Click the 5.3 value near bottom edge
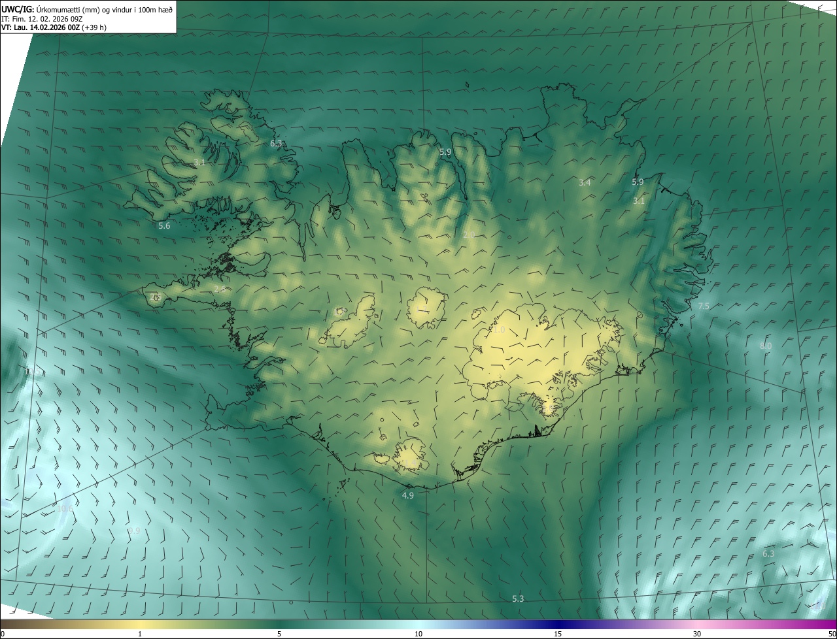The image size is (837, 639). (518, 599)
